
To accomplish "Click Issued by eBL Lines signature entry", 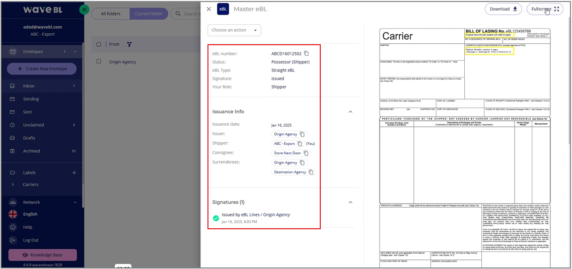I will [x=256, y=215].
